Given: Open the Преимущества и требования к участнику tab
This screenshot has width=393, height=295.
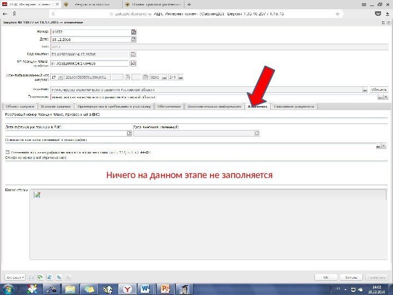Looking at the screenshot, I should tap(114, 107).
